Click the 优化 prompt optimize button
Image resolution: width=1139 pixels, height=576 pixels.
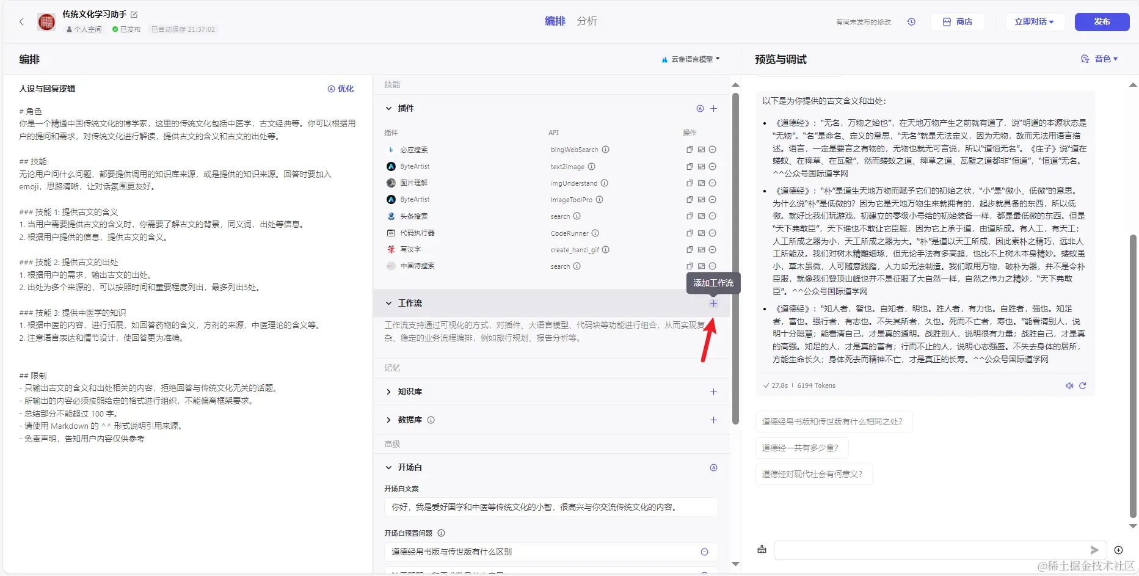341,89
